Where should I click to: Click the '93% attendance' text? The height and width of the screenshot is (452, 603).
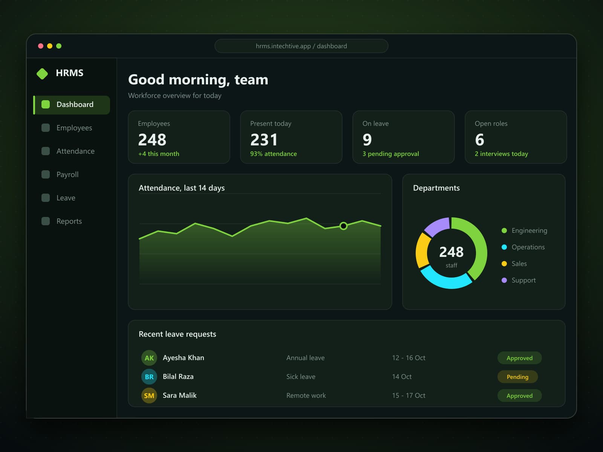[x=274, y=154]
